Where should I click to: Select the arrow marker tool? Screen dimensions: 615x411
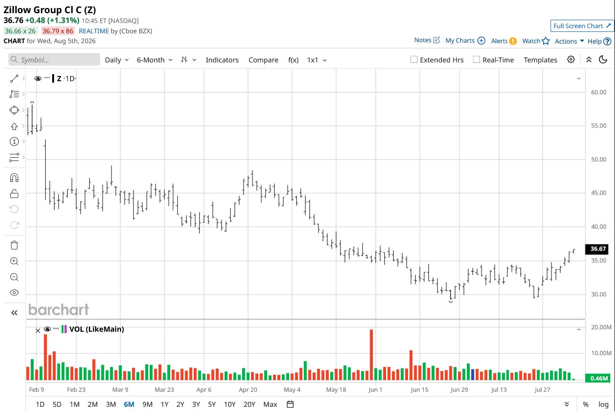tap(14, 126)
